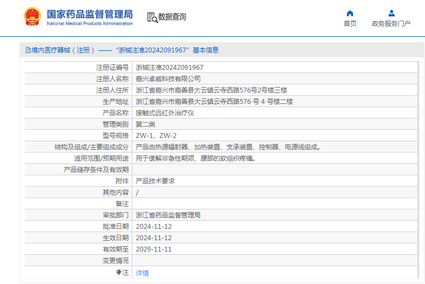Click the 审批部门 row label
Viewport: 425px width, 284px height.
pos(116,215)
